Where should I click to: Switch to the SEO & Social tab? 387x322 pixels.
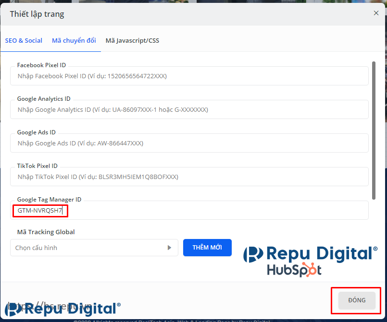click(24, 41)
